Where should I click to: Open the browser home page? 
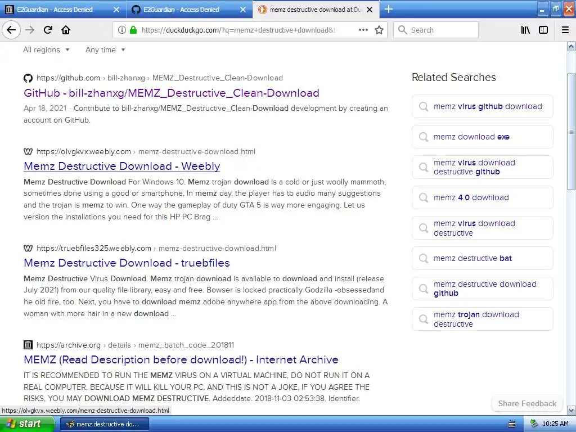[66, 30]
